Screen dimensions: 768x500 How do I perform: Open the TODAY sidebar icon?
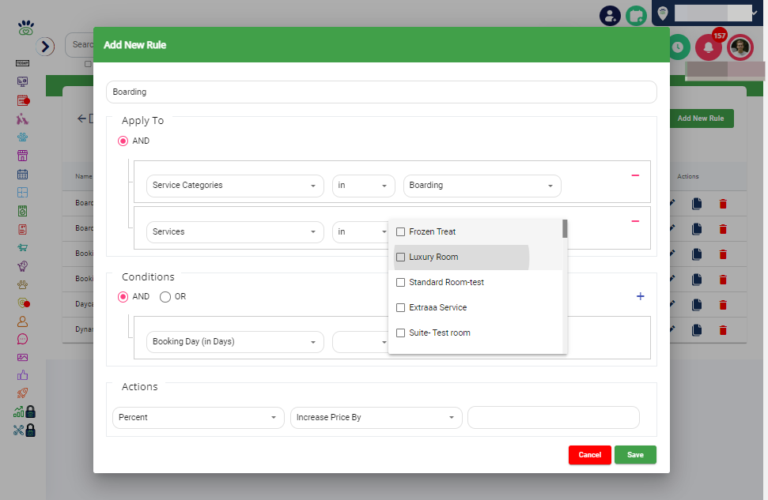(x=22, y=63)
